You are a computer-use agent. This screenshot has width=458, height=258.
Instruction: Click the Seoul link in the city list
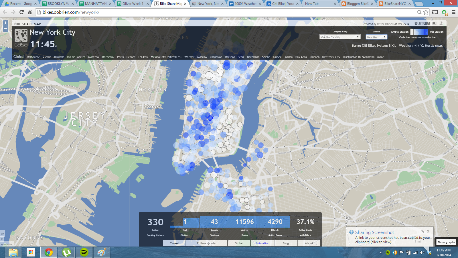[241, 57]
